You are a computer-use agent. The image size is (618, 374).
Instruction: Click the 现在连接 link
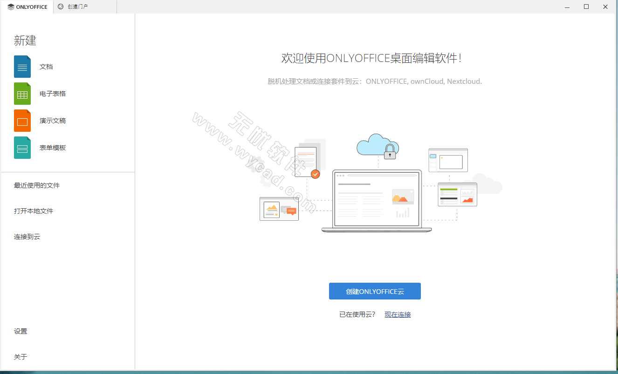tap(397, 314)
